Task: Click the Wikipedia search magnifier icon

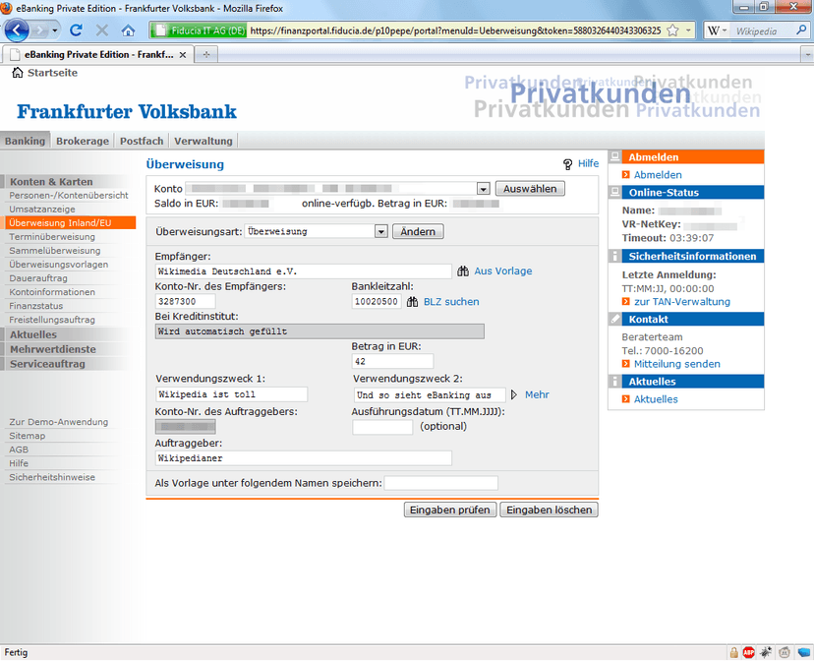Action: click(x=801, y=30)
